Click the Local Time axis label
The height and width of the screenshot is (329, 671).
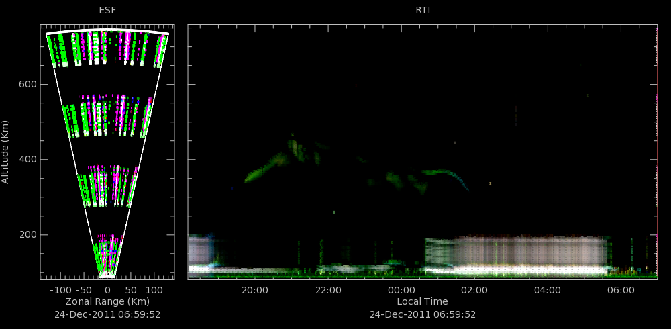coord(422,301)
